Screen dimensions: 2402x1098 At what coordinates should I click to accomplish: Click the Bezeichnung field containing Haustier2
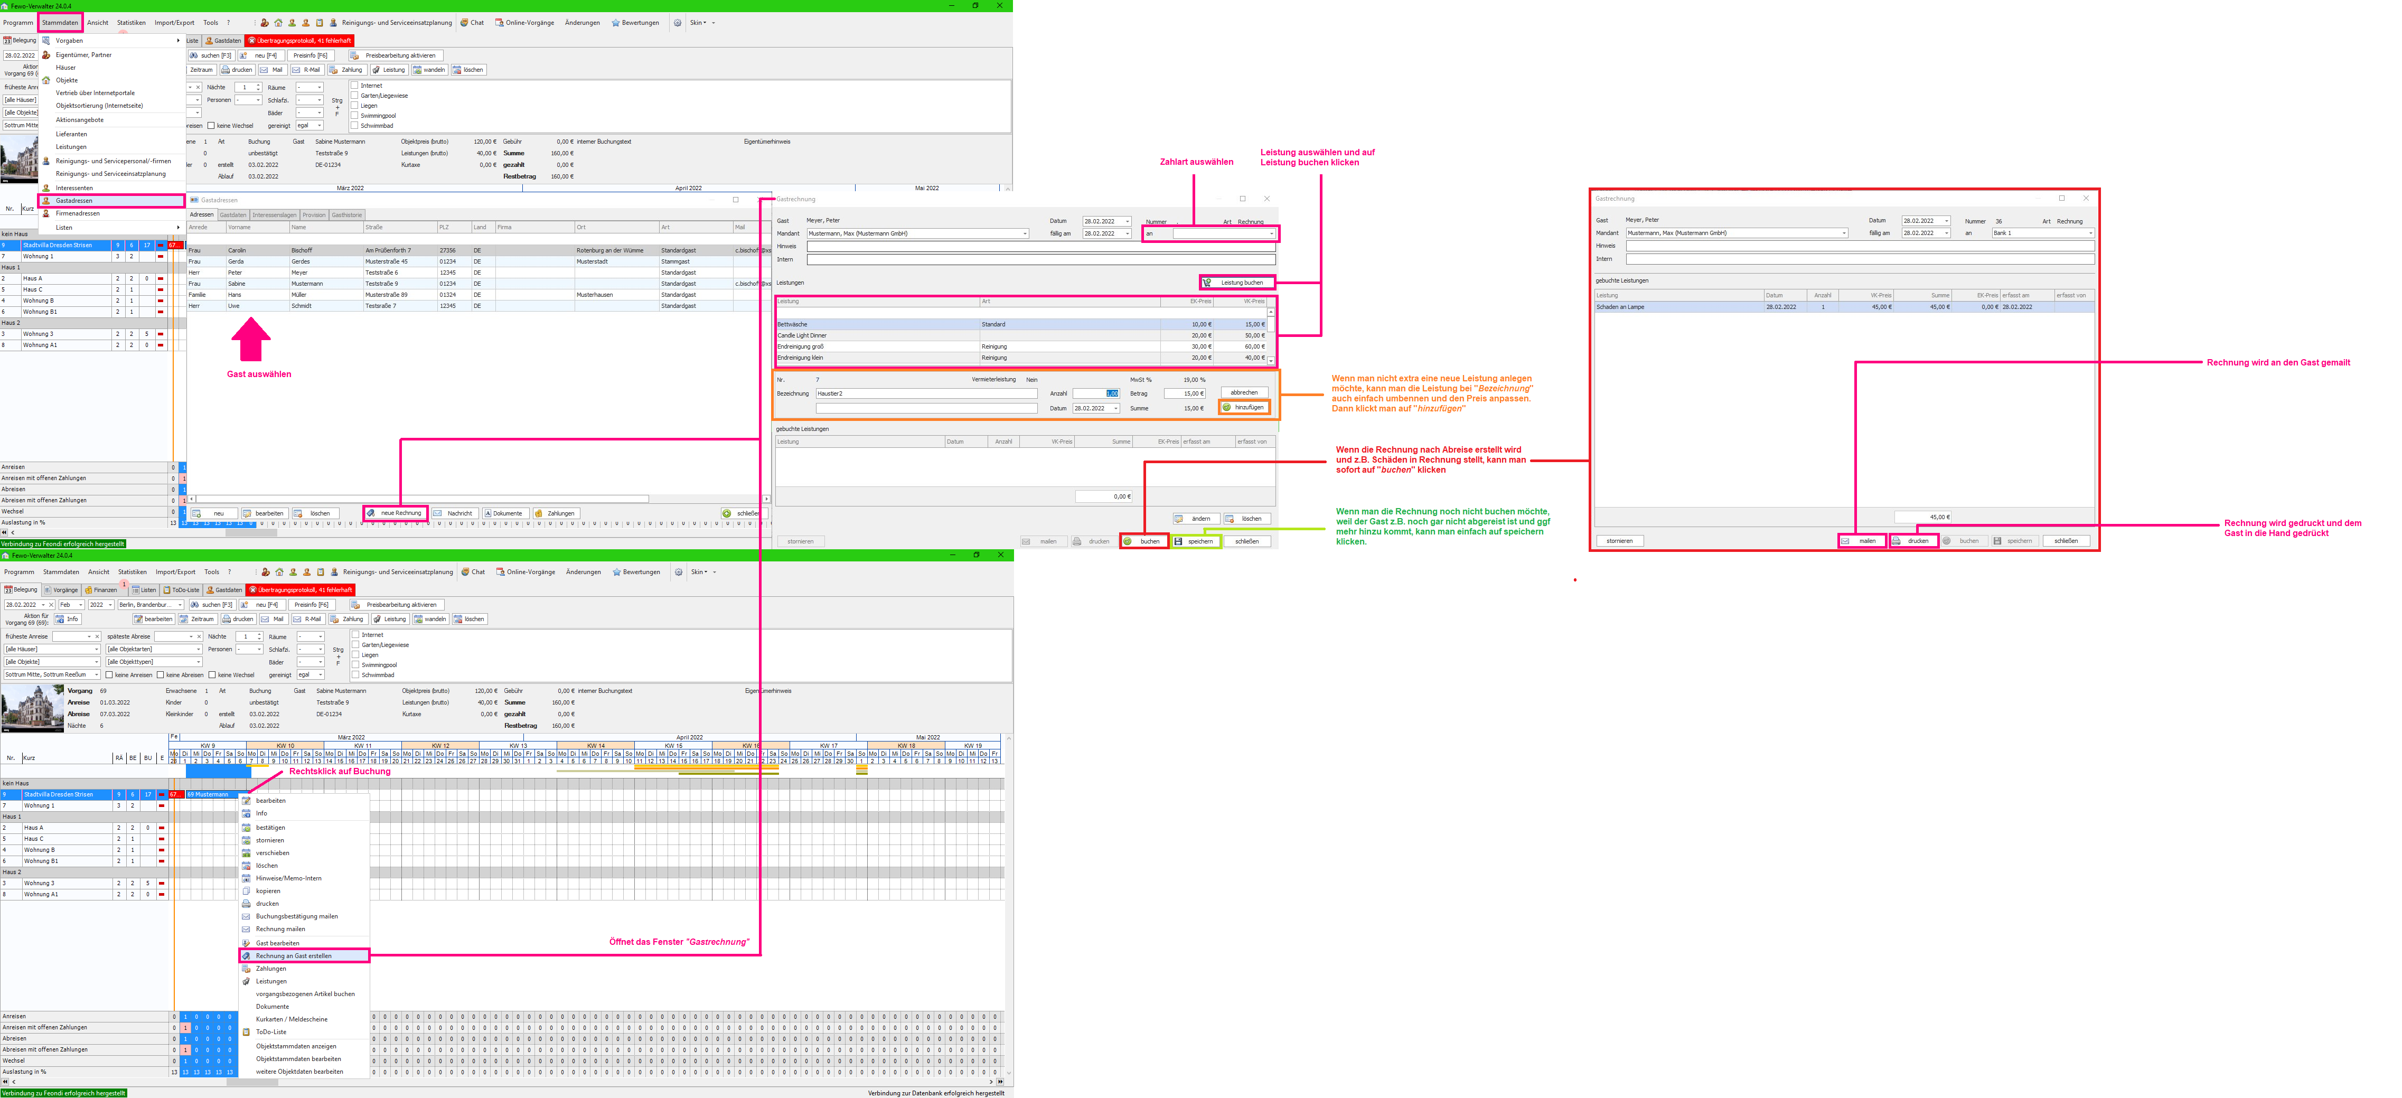927,393
